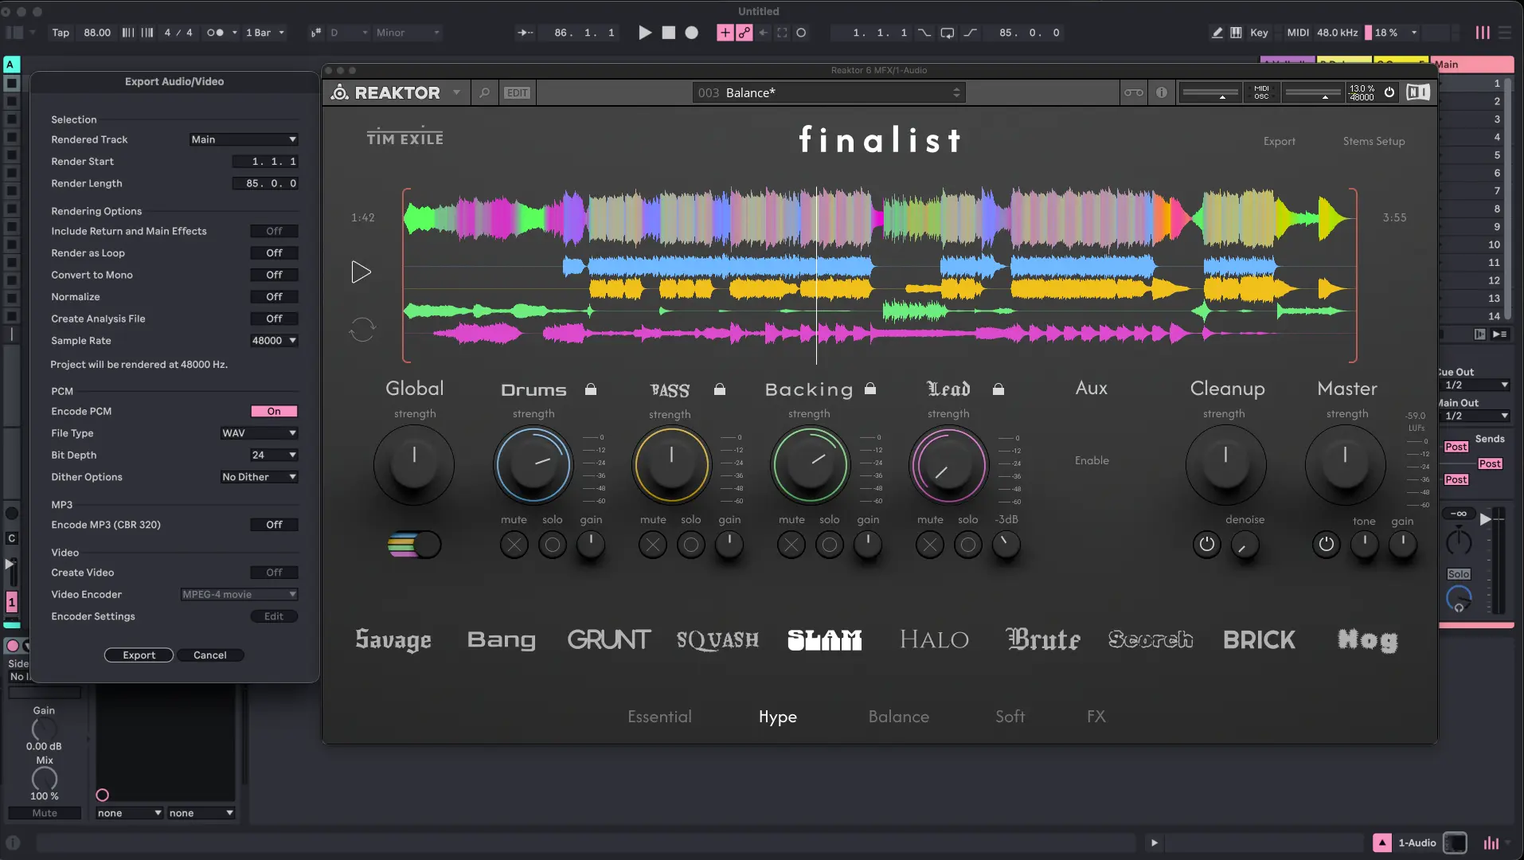Click the Native Instruments NI logo

pyautogui.click(x=1417, y=92)
